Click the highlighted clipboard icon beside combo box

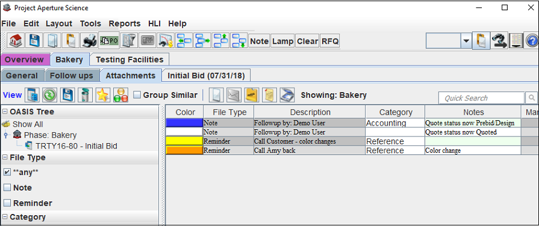(481, 41)
